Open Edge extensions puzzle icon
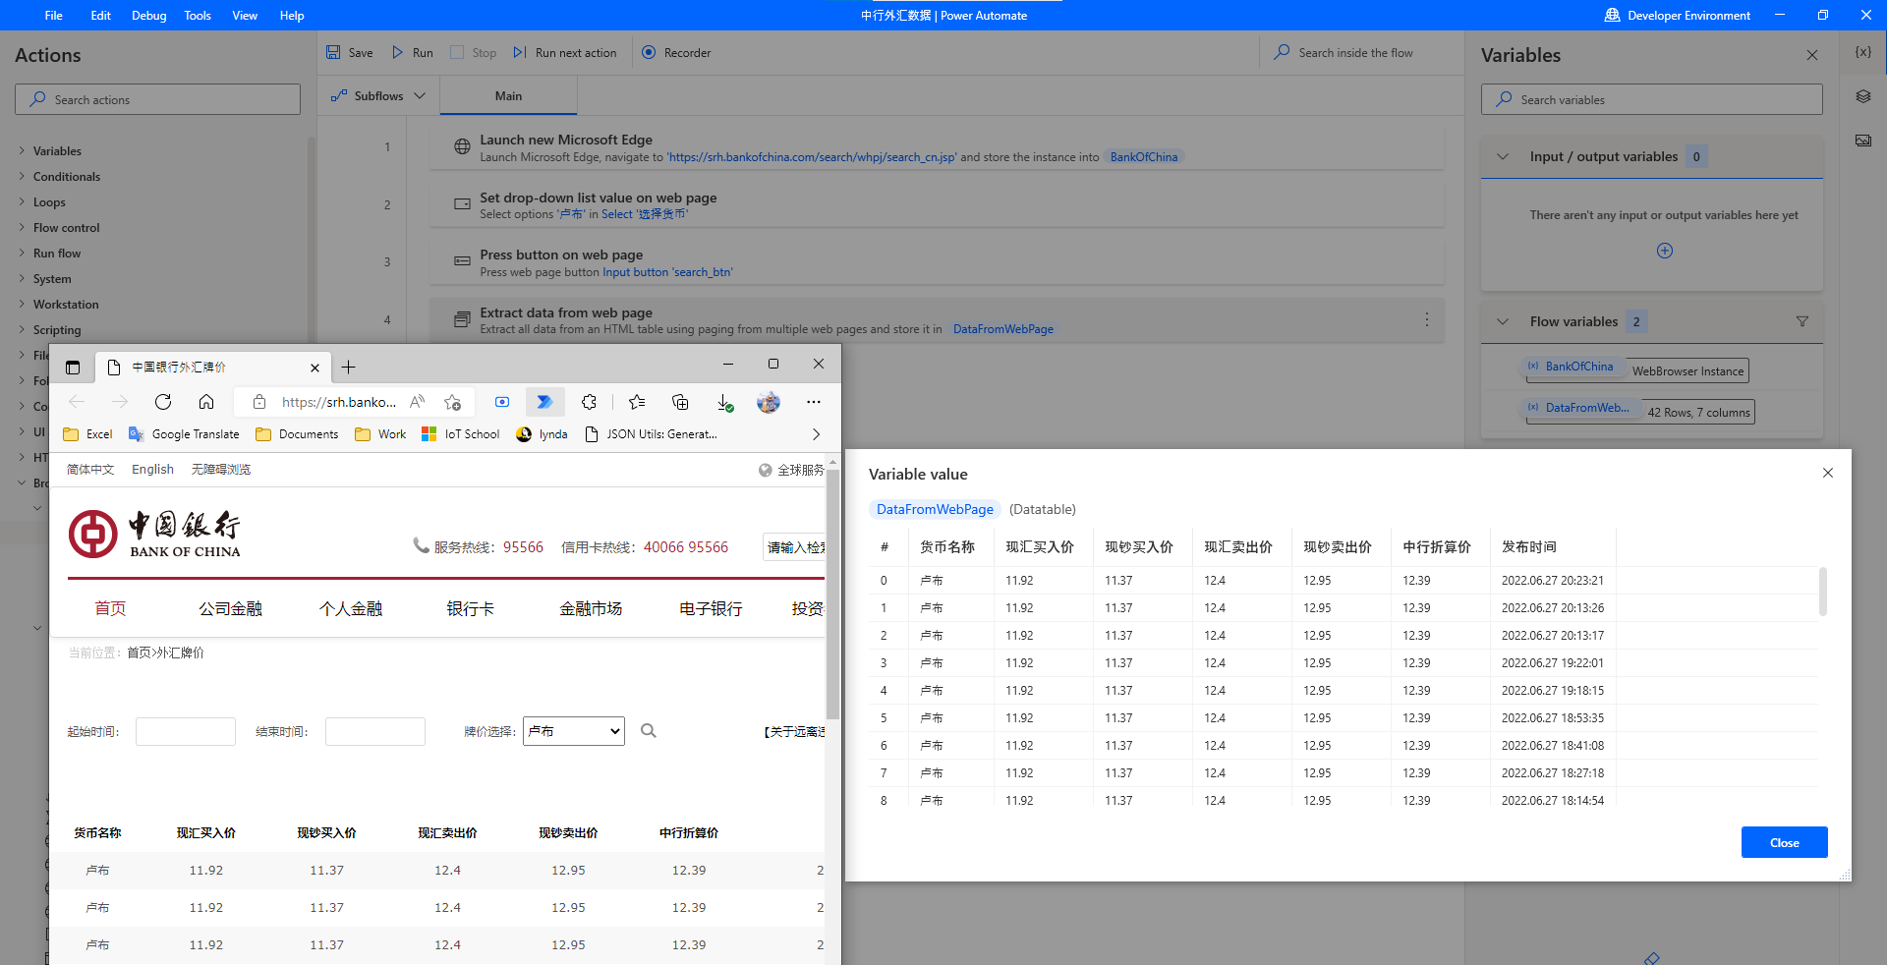Screen dimensions: 1887x965 tap(589, 402)
